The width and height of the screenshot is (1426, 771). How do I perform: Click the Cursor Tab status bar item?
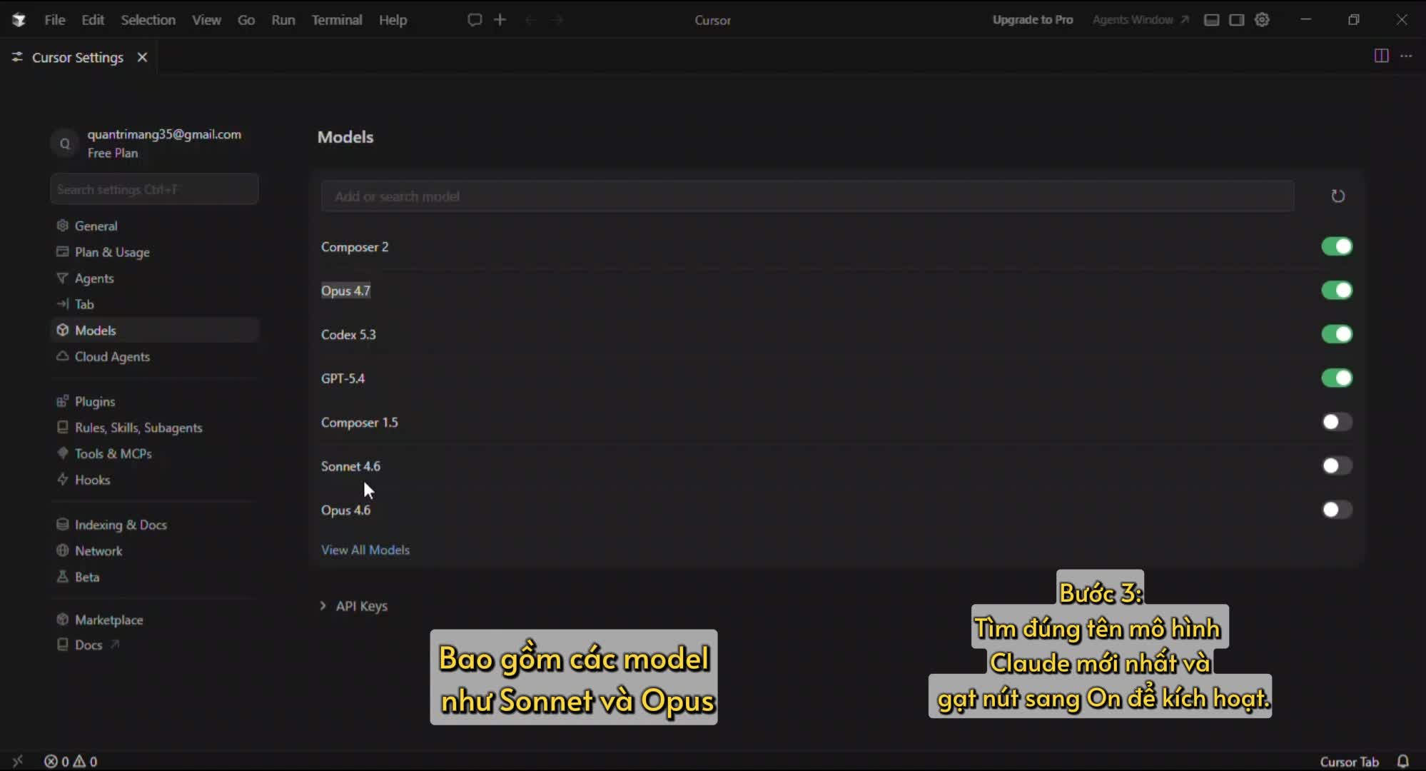(1349, 762)
